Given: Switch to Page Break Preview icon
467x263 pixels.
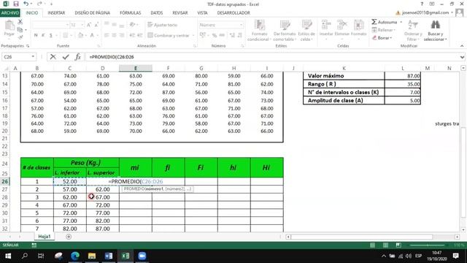Looking at the screenshot, I should (398, 245).
